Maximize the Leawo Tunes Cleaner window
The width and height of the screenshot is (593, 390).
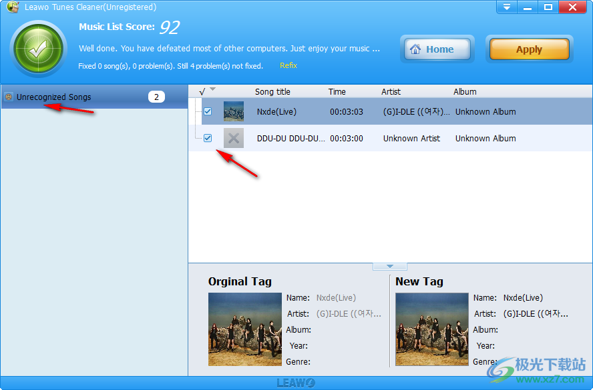pyautogui.click(x=548, y=7)
